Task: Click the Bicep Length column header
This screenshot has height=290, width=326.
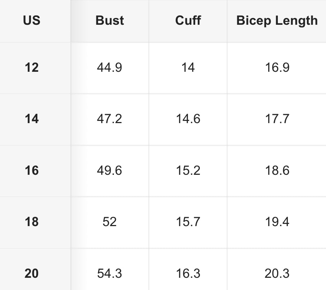Action: point(277,21)
